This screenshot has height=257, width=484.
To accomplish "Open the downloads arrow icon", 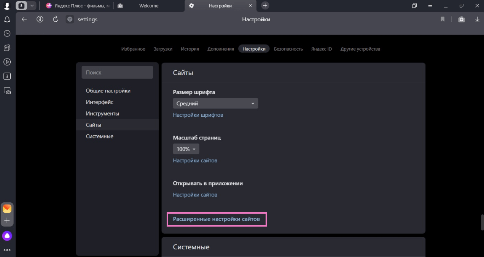I will tap(477, 19).
